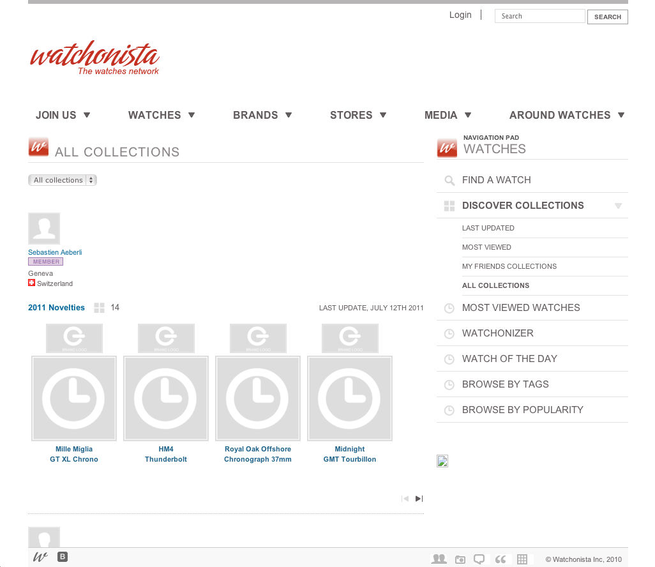Open Browse by Tags
655x567 pixels.
pyautogui.click(x=506, y=384)
